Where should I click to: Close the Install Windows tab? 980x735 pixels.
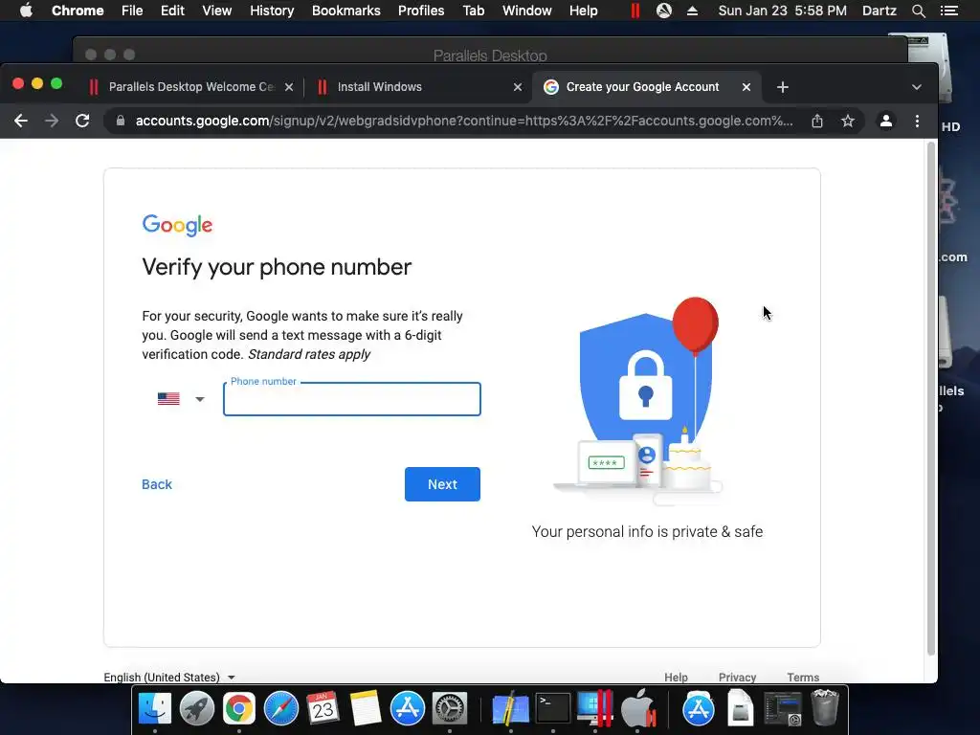(518, 87)
